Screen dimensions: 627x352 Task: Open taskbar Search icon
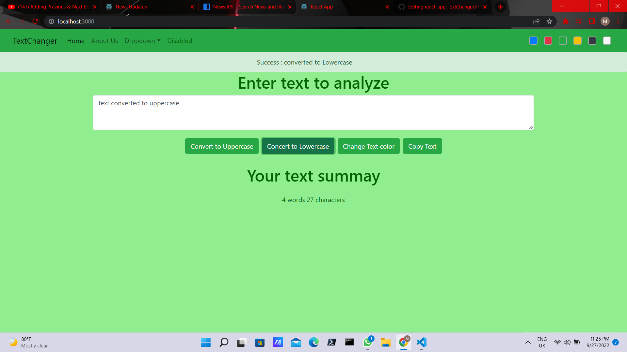224,342
